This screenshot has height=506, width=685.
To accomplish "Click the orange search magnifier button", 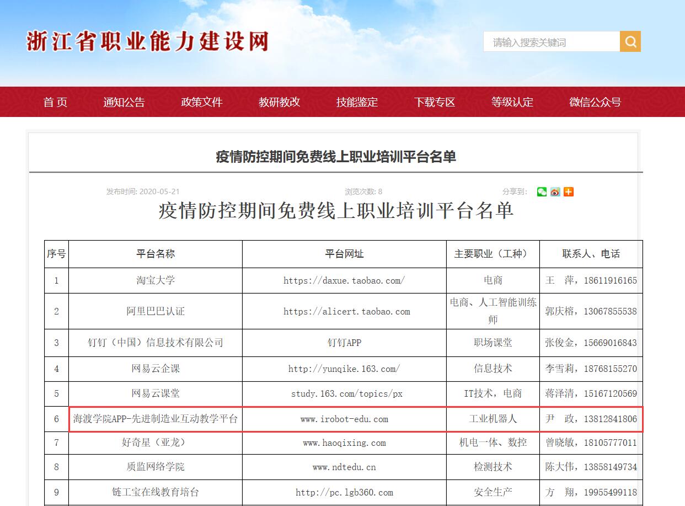I will tap(630, 41).
